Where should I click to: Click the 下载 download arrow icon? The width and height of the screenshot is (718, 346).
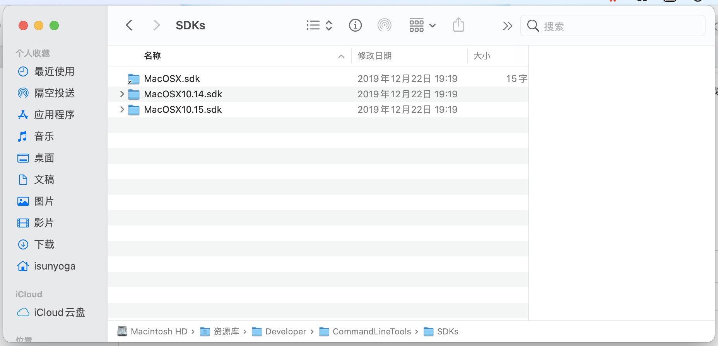click(x=23, y=244)
